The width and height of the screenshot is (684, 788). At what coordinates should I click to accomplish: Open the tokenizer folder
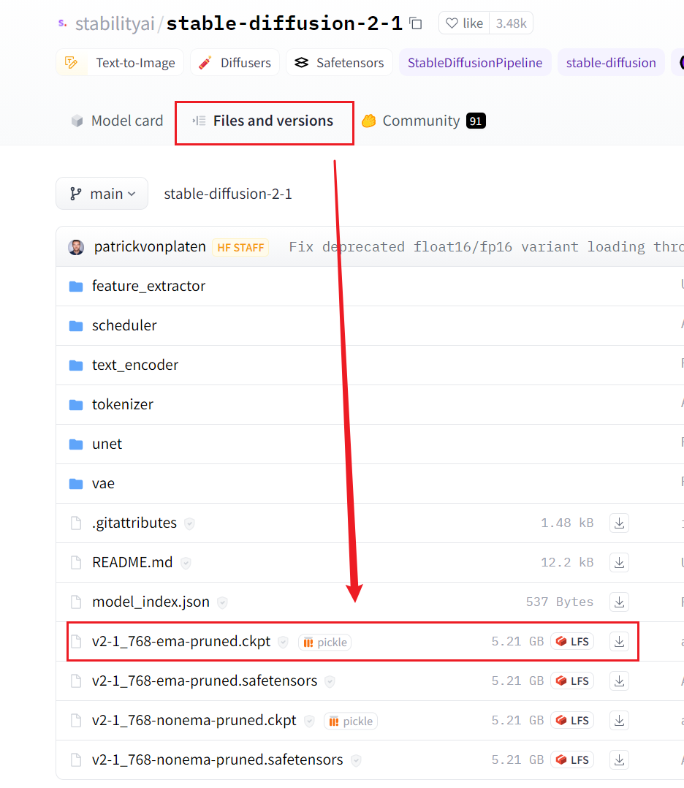coord(123,404)
